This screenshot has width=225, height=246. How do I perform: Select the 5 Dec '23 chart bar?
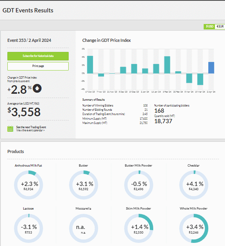pos(123,70)
